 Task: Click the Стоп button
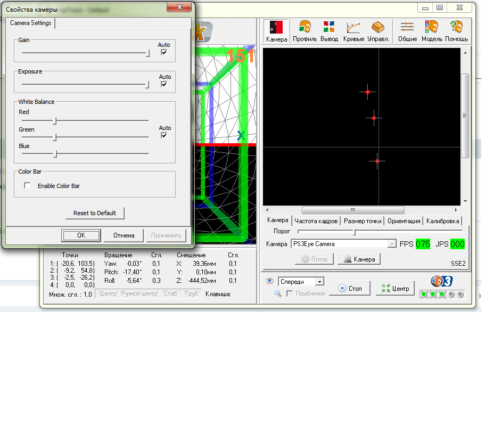(x=350, y=289)
